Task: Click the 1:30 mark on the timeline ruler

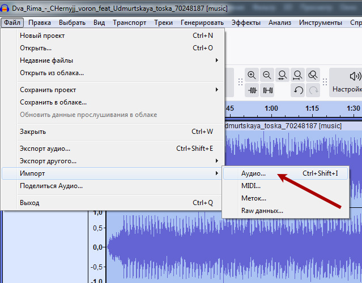Action: 354,108
